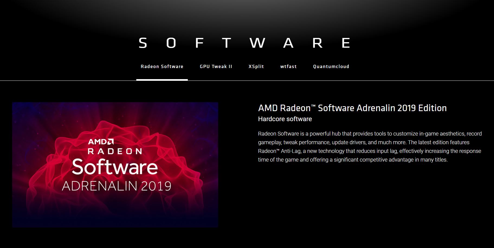Screen dimensions: 494x248
Task: Click the SOFTWARE section heading
Action: (x=244, y=43)
